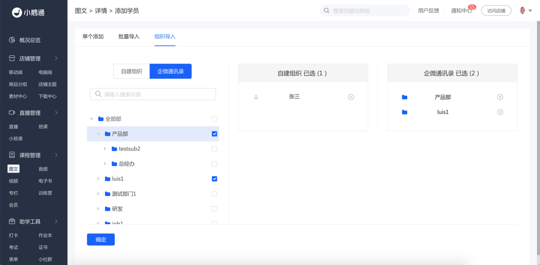Open the avatar dropdown arrow in top right
Image resolution: width=540 pixels, height=265 pixels.
point(531,11)
